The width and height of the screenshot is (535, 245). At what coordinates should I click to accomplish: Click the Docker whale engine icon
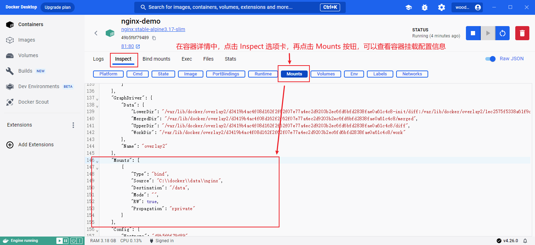[x=5, y=240]
